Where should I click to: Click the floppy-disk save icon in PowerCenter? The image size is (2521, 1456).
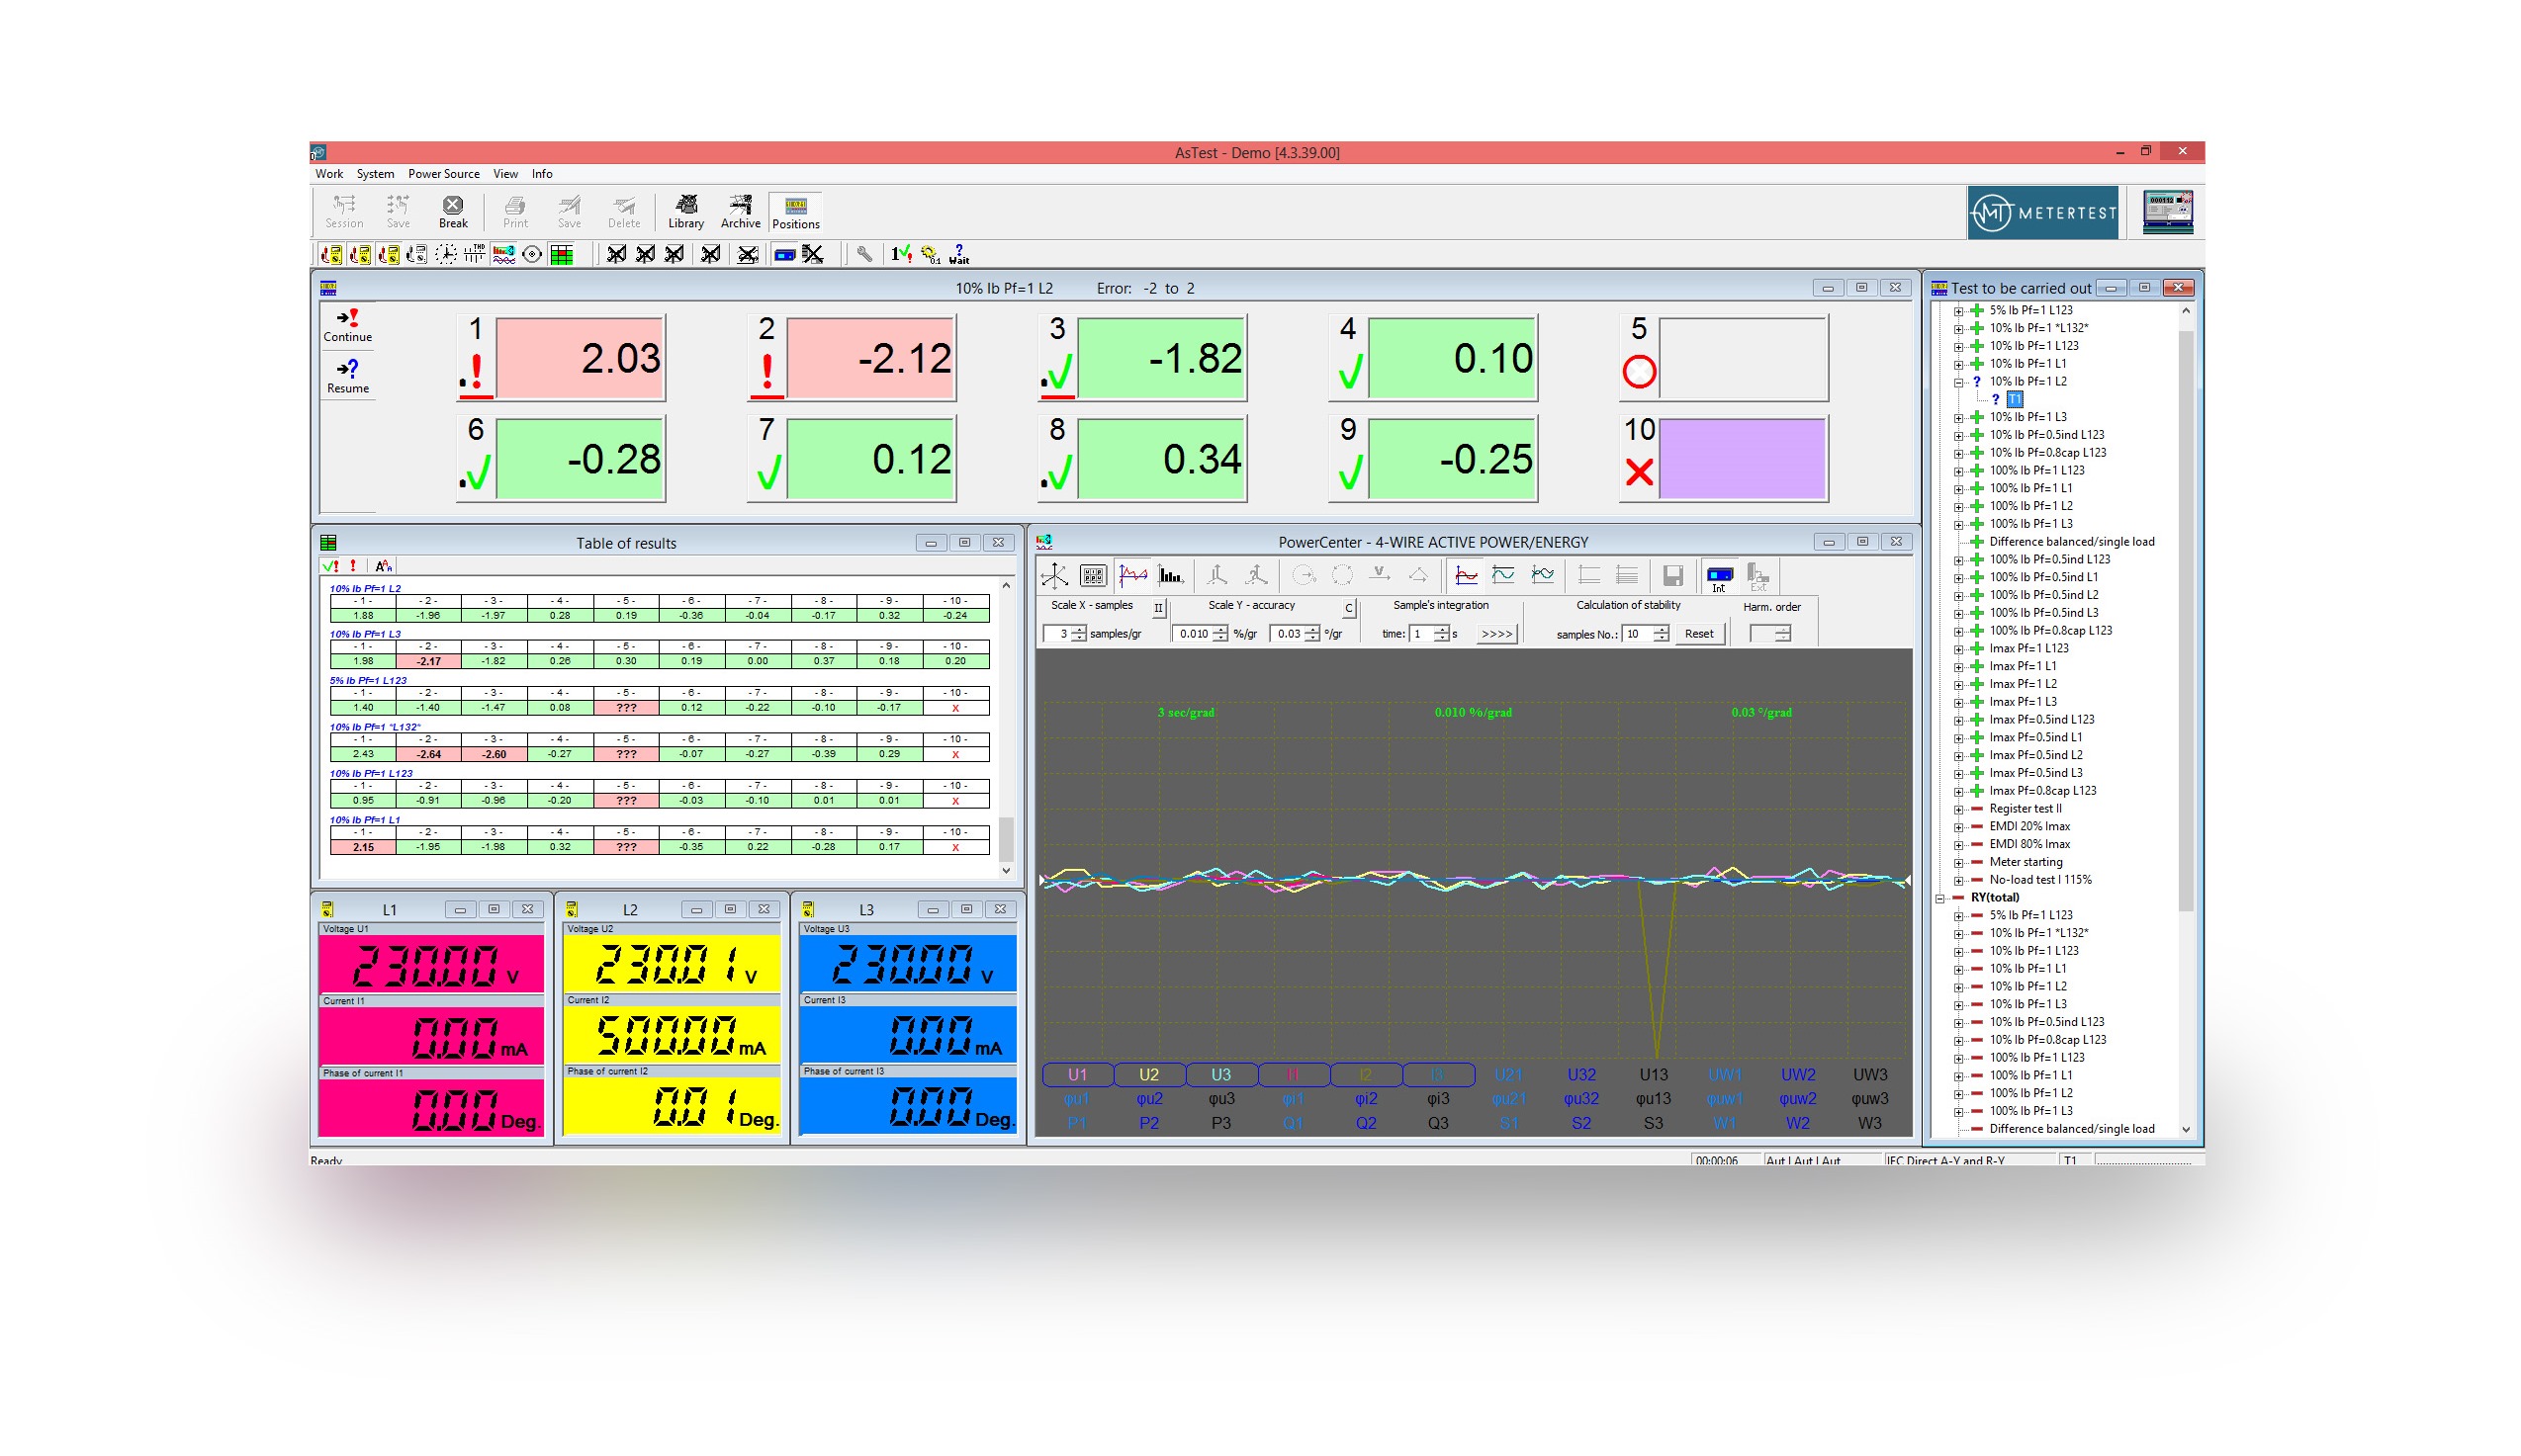(x=1673, y=575)
